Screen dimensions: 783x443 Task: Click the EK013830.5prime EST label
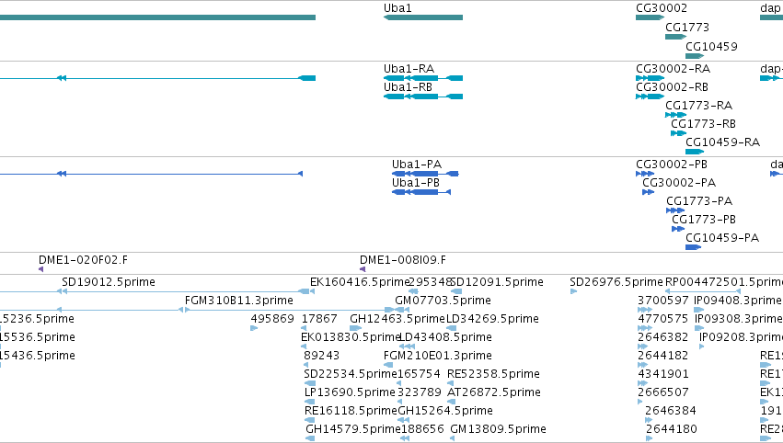[351, 337]
